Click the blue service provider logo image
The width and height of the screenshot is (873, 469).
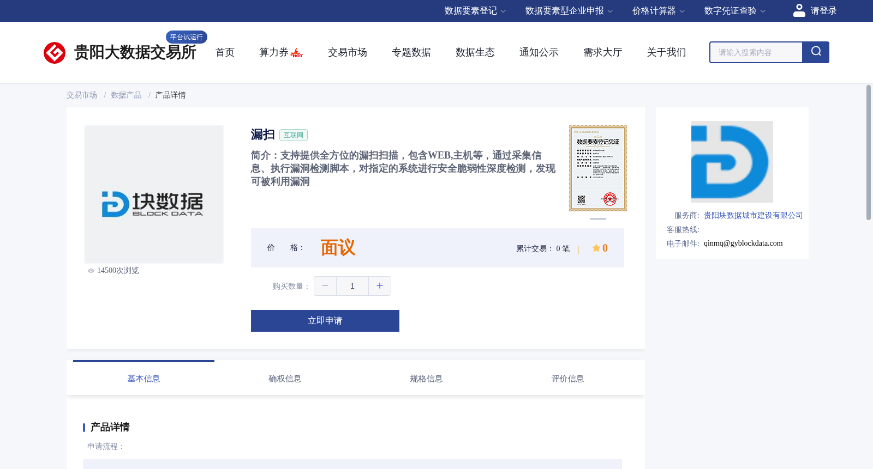pos(732,162)
